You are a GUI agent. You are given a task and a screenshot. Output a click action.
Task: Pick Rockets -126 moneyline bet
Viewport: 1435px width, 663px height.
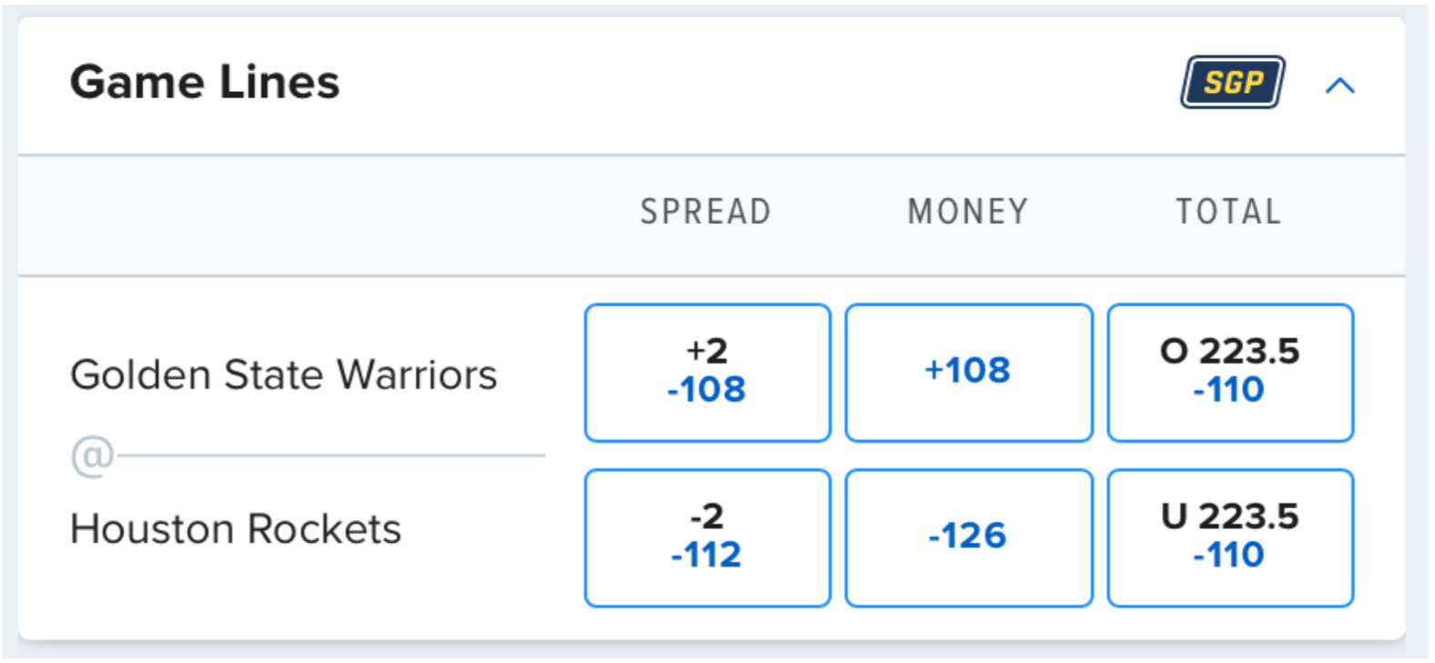pyautogui.click(x=968, y=536)
